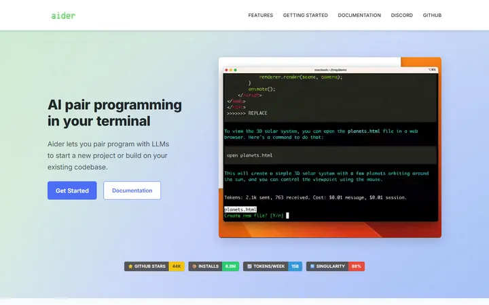Click the green dot in terminal window
Image resolution: width=489 pixels, height=305 pixels.
(x=236, y=70)
